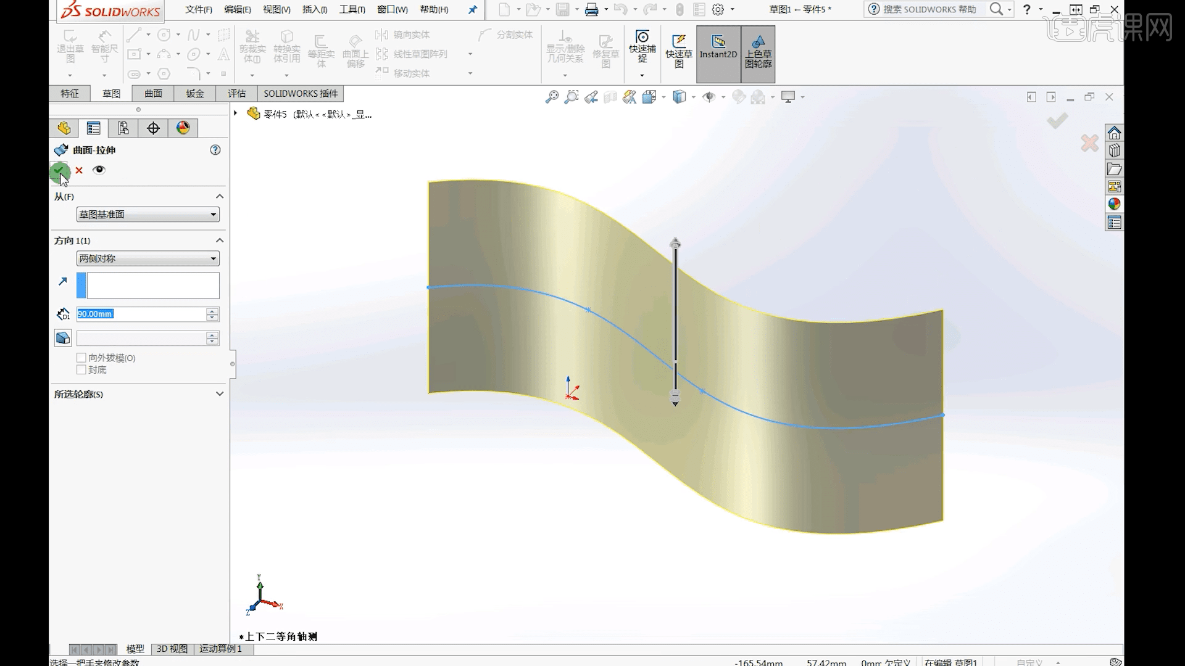Open help for the surface extrude panel

(x=215, y=150)
